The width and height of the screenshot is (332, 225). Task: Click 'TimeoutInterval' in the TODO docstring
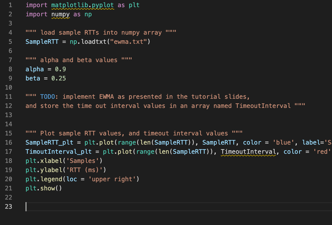pyautogui.click(x=263, y=106)
